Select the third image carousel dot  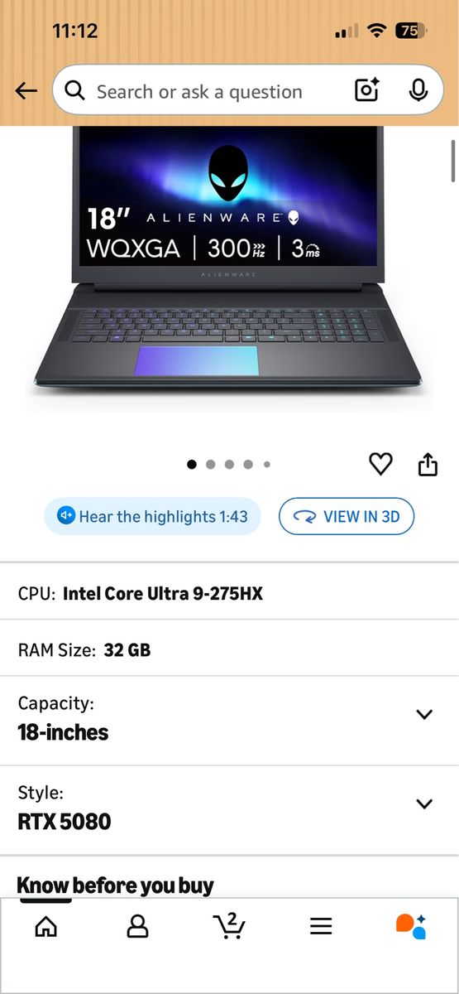229,465
